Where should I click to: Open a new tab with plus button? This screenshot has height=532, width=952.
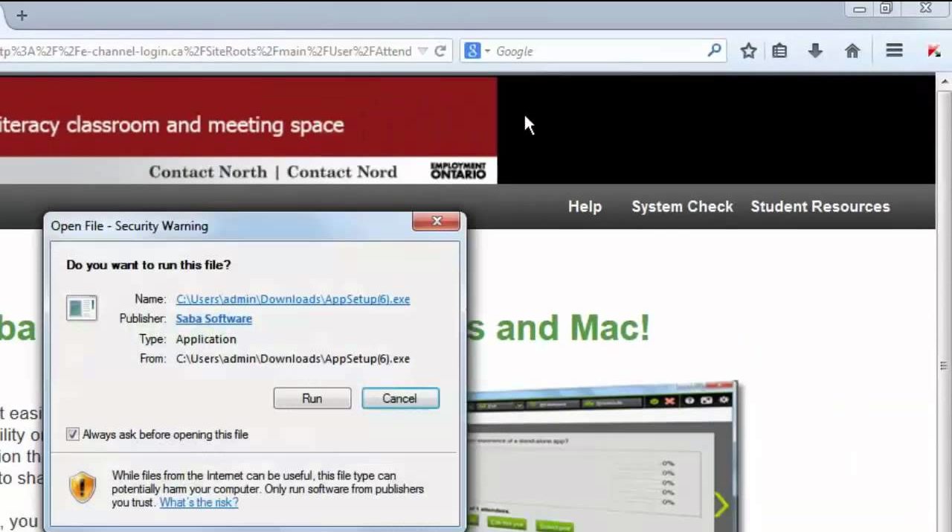[x=22, y=15]
